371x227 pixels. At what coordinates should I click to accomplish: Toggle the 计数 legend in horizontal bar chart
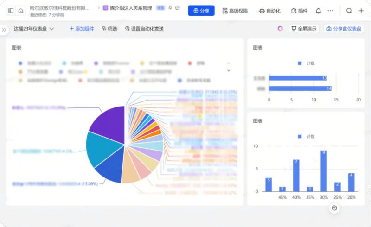[x=307, y=63]
